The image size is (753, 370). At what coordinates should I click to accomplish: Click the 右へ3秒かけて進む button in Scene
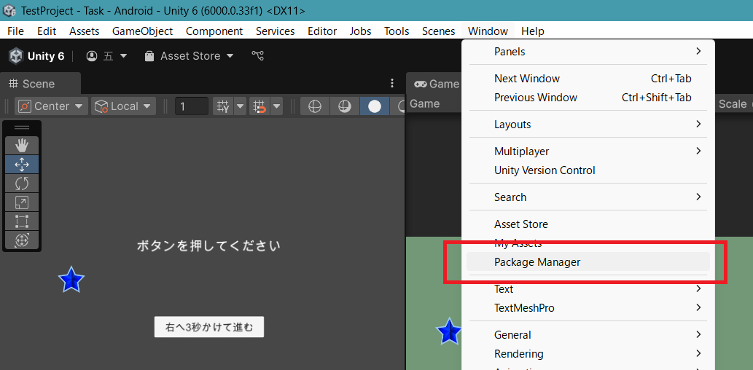point(209,327)
